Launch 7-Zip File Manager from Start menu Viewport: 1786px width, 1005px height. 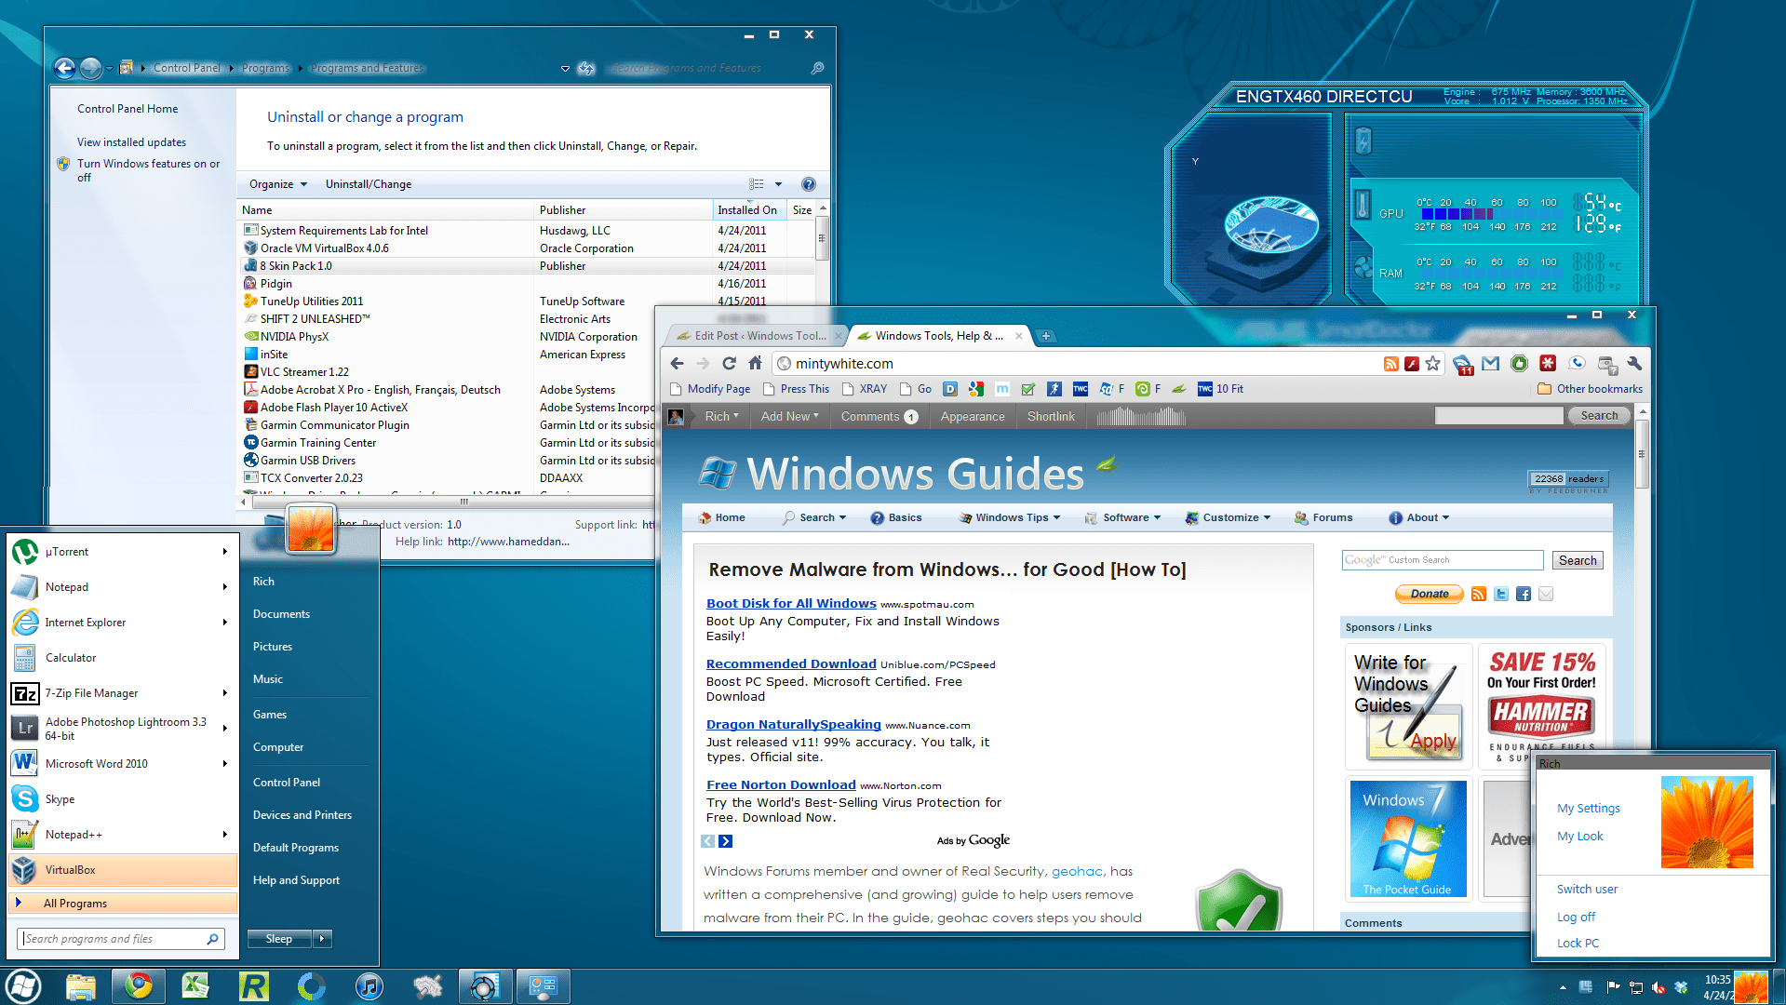click(121, 693)
